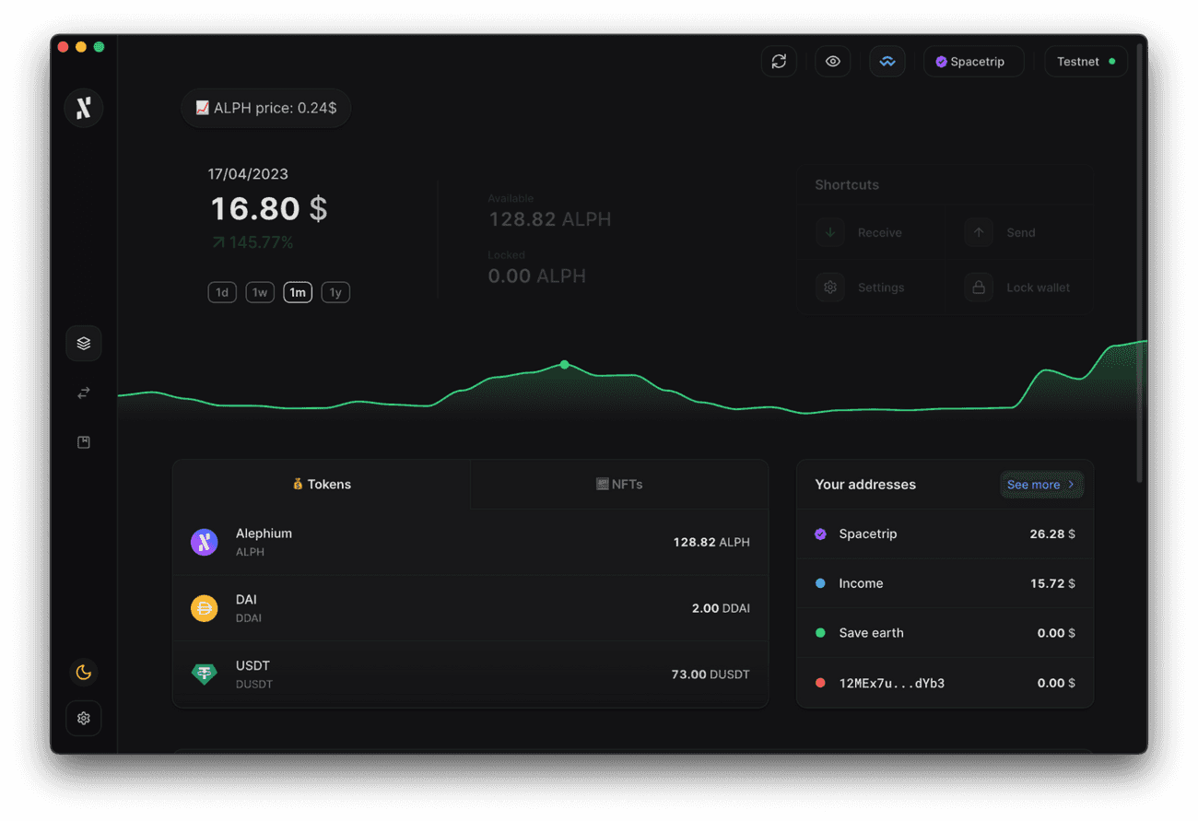1198x821 pixels.
Task: Toggle dark mode moon icon
Action: click(84, 673)
